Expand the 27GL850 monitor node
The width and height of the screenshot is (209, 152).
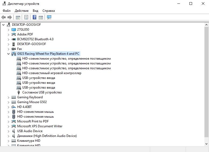tap(8, 30)
